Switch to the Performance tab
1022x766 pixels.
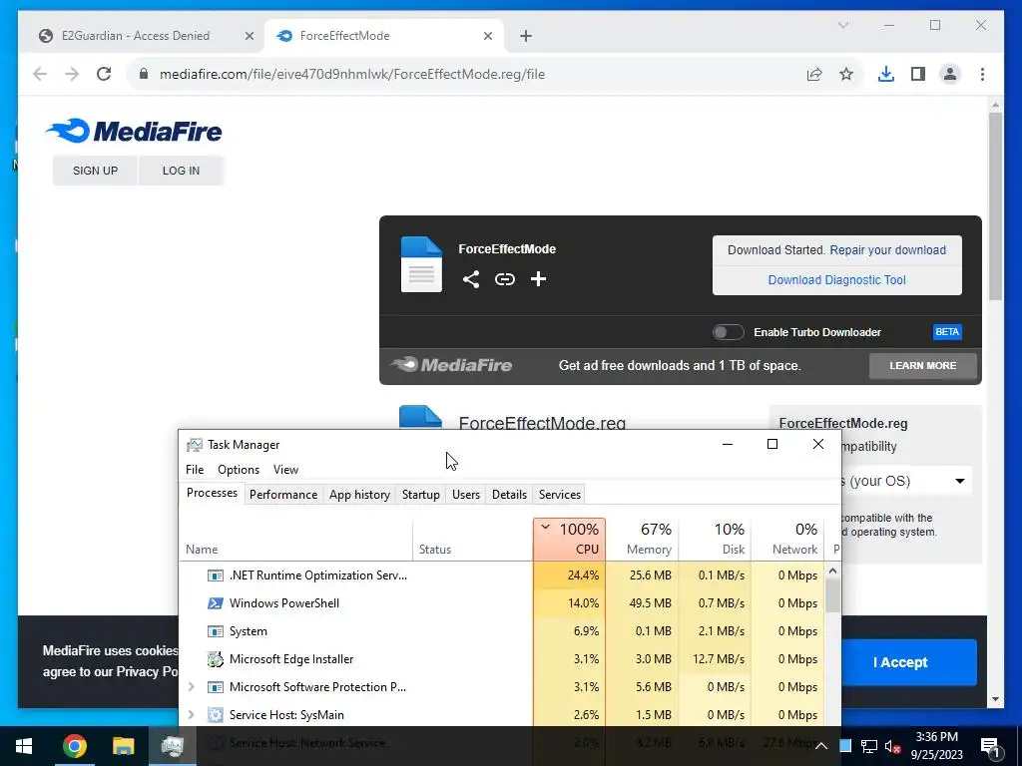[283, 495]
